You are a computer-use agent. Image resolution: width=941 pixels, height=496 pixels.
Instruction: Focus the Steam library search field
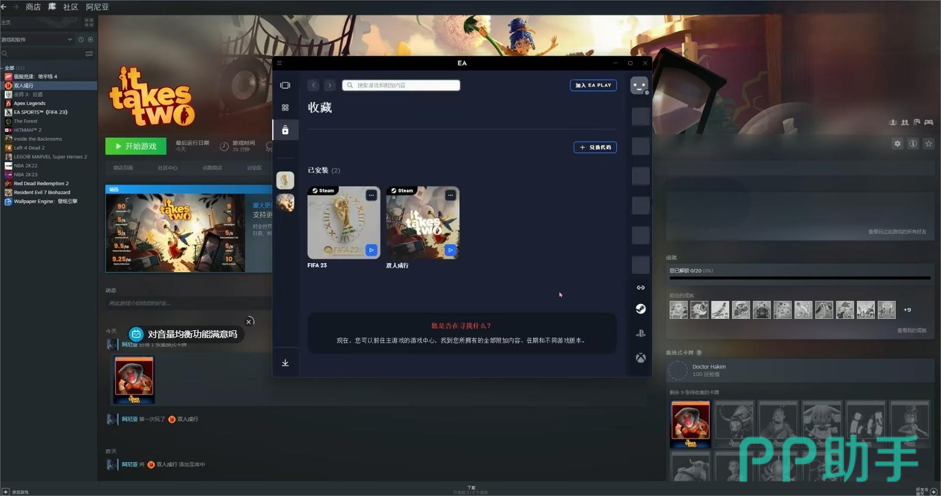(42, 53)
